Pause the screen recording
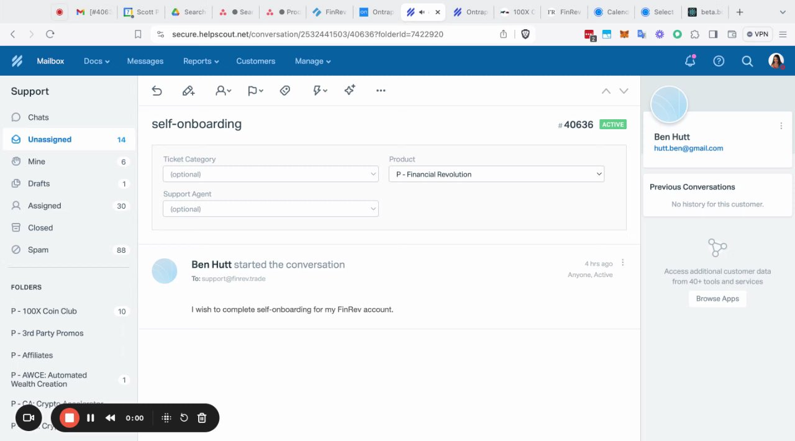The image size is (795, 441). click(x=91, y=418)
